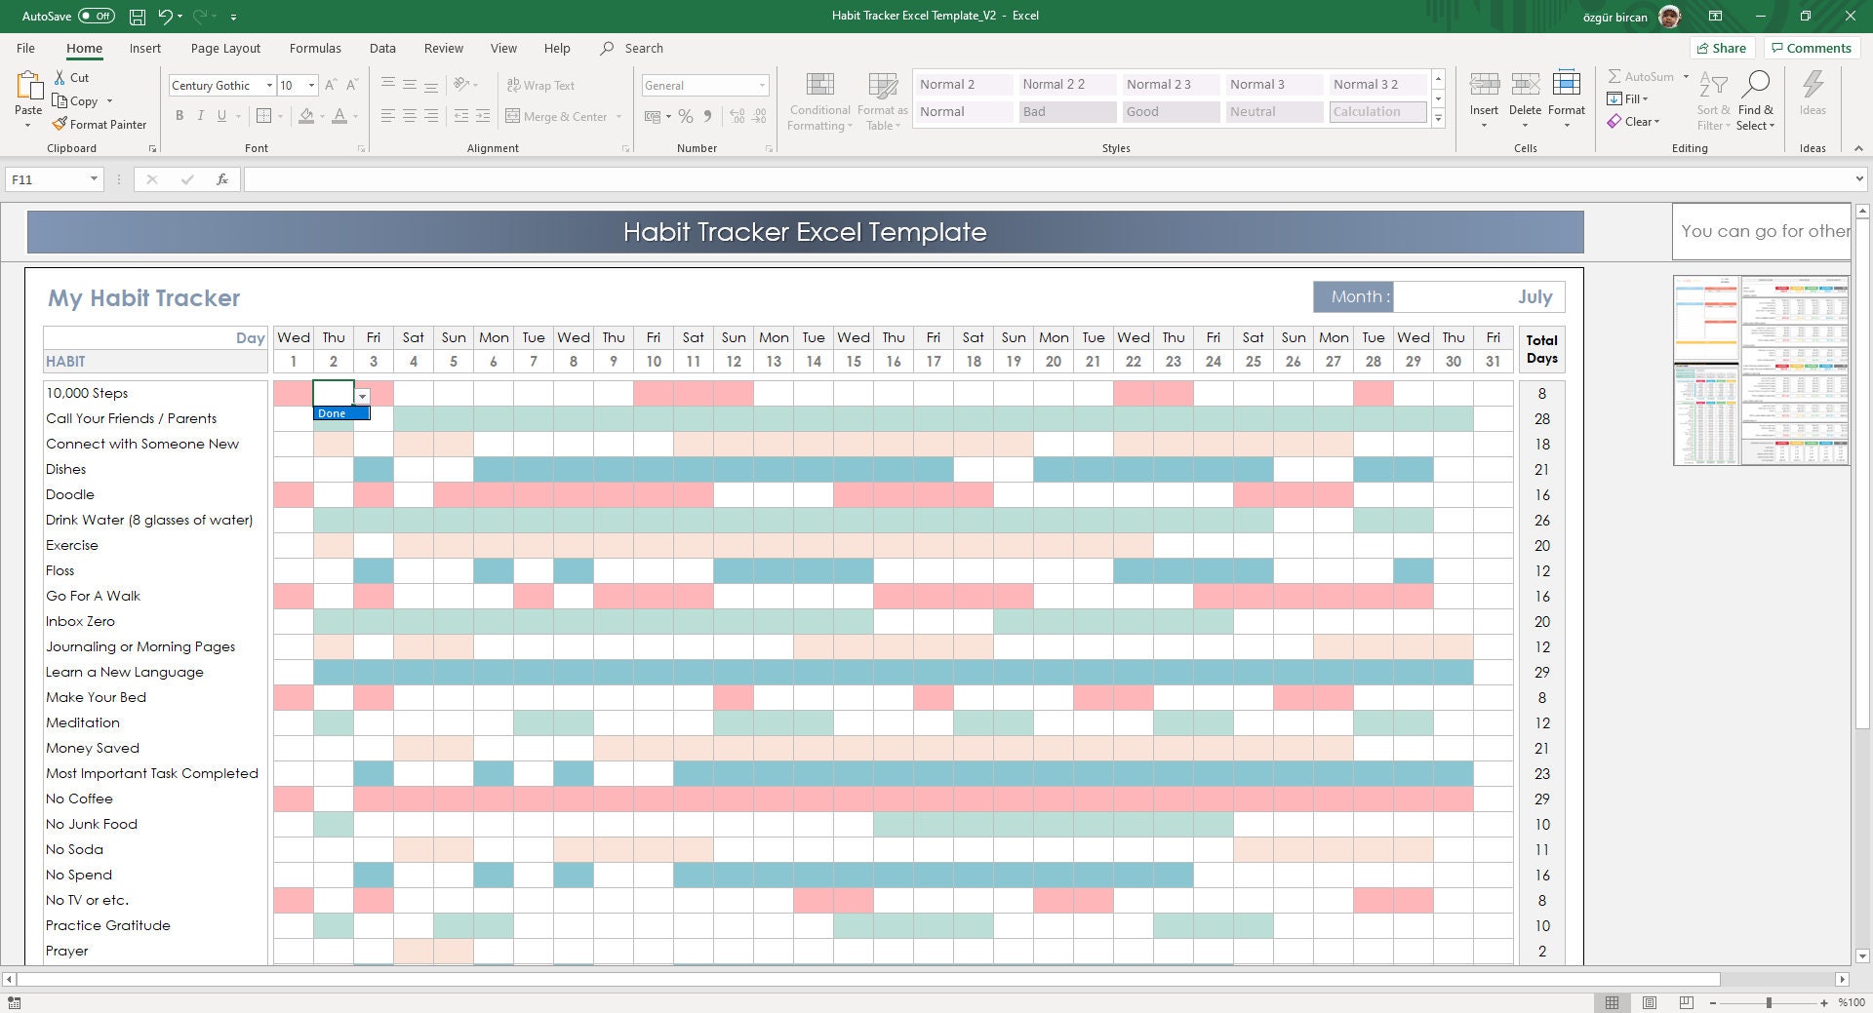Screen dimensions: 1873x1013
Task: Toggle the AutoSave switch
Action: (x=96, y=16)
